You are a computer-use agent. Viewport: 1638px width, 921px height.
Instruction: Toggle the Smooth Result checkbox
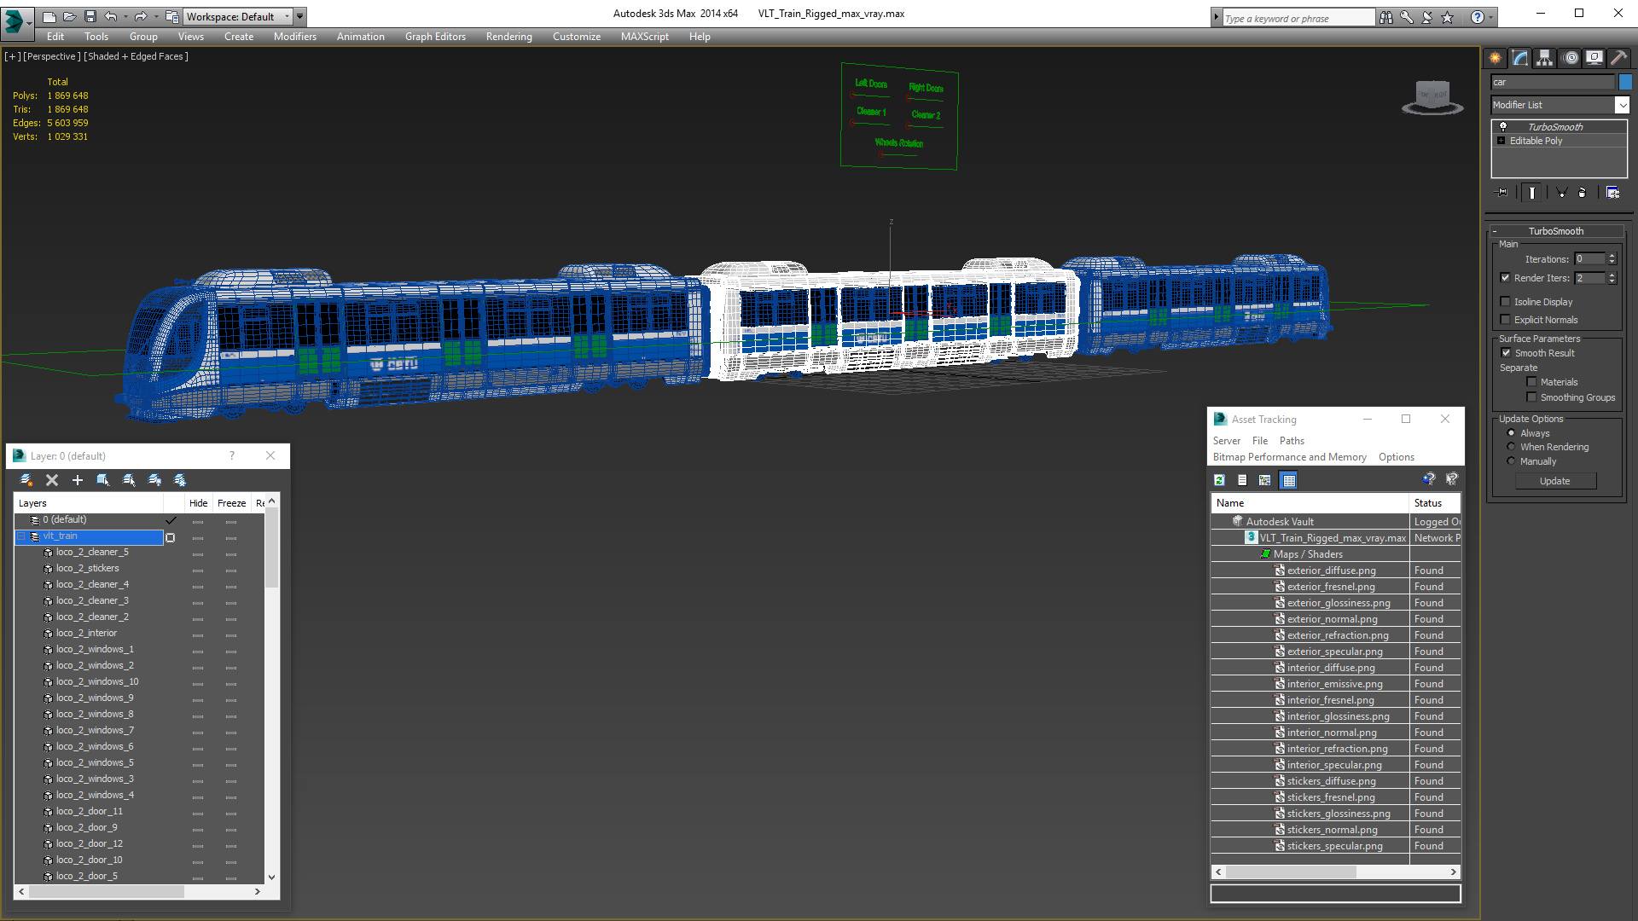1506,353
